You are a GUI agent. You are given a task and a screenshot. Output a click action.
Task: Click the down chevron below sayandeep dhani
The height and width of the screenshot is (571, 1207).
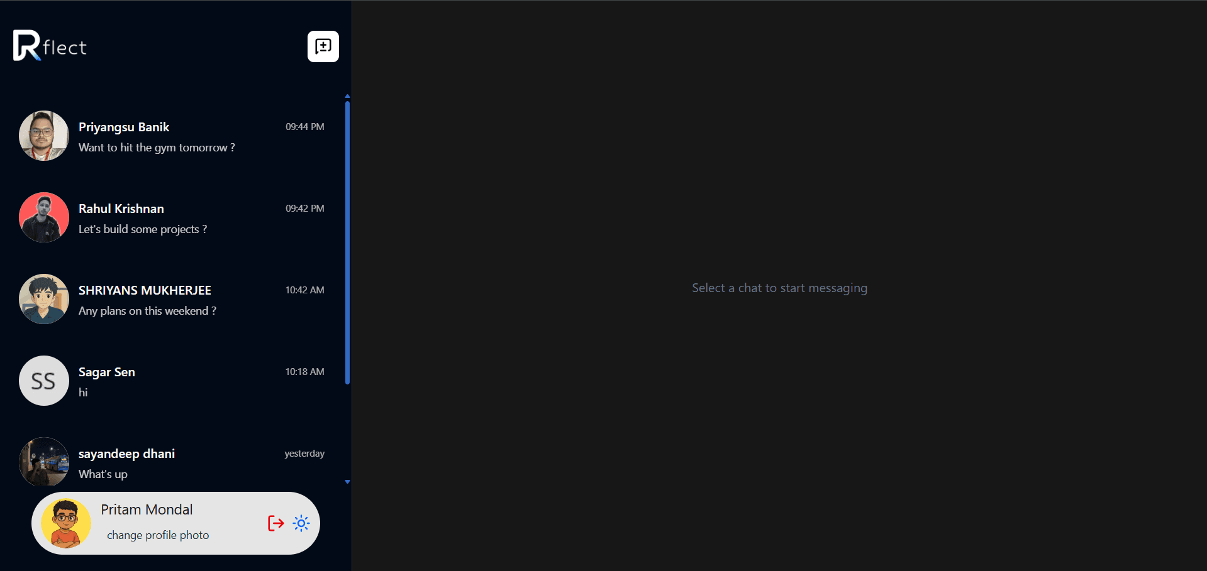347,482
